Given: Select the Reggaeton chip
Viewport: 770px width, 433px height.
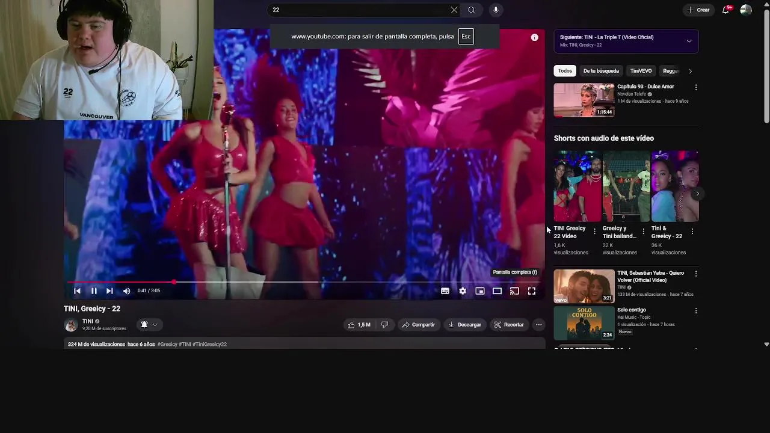Looking at the screenshot, I should 671,71.
